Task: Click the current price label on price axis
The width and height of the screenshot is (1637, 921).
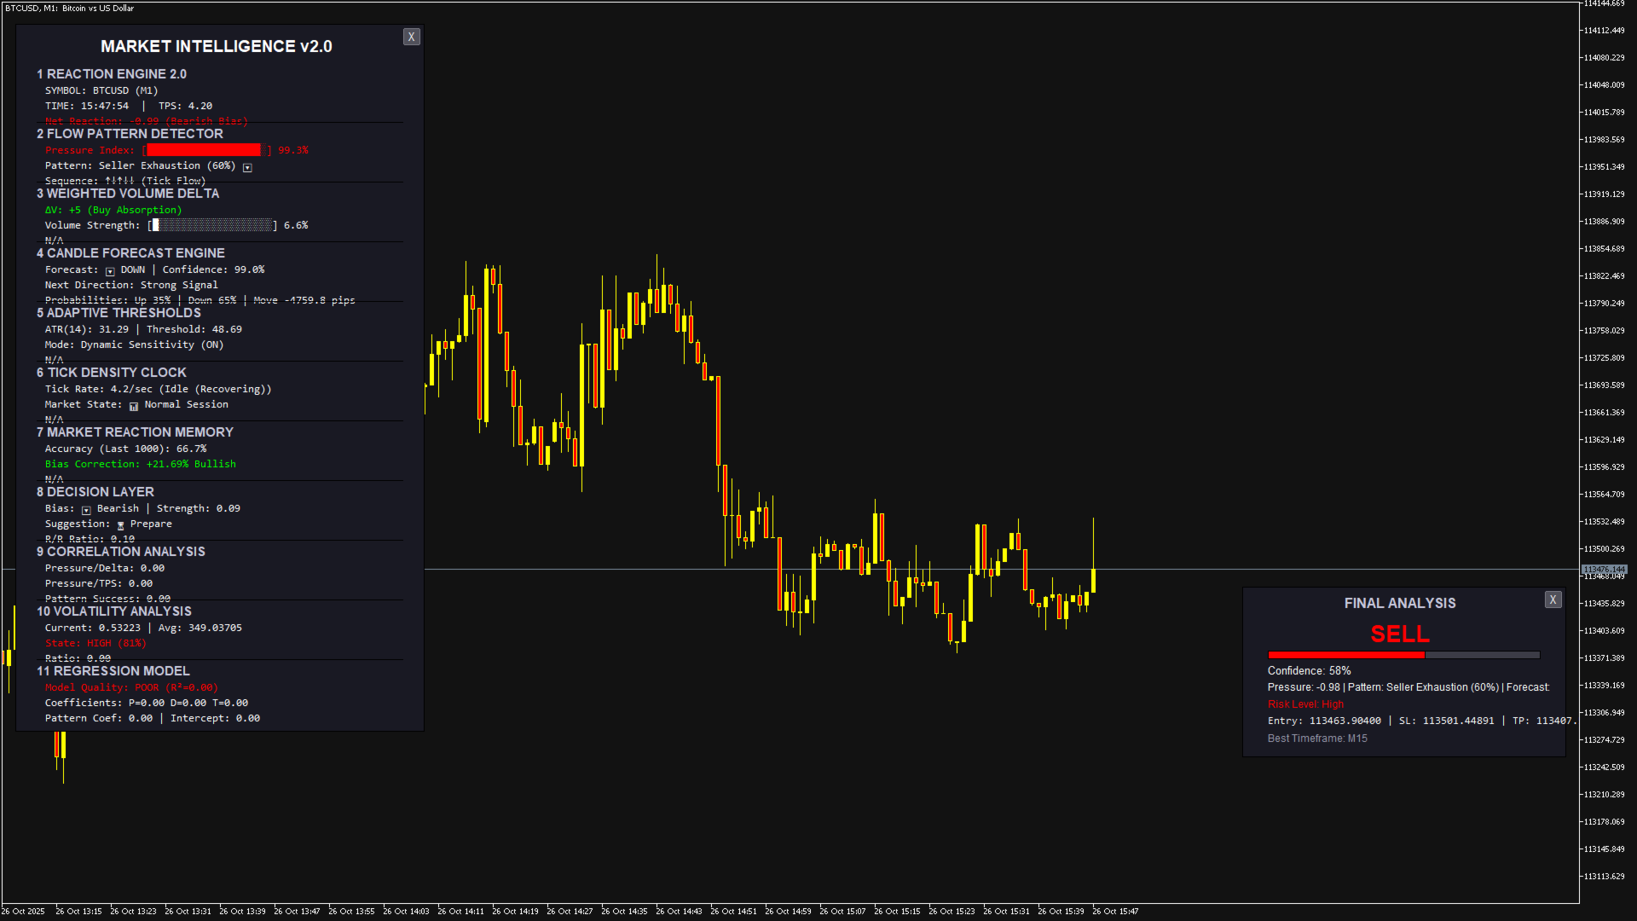Action: pyautogui.click(x=1605, y=569)
